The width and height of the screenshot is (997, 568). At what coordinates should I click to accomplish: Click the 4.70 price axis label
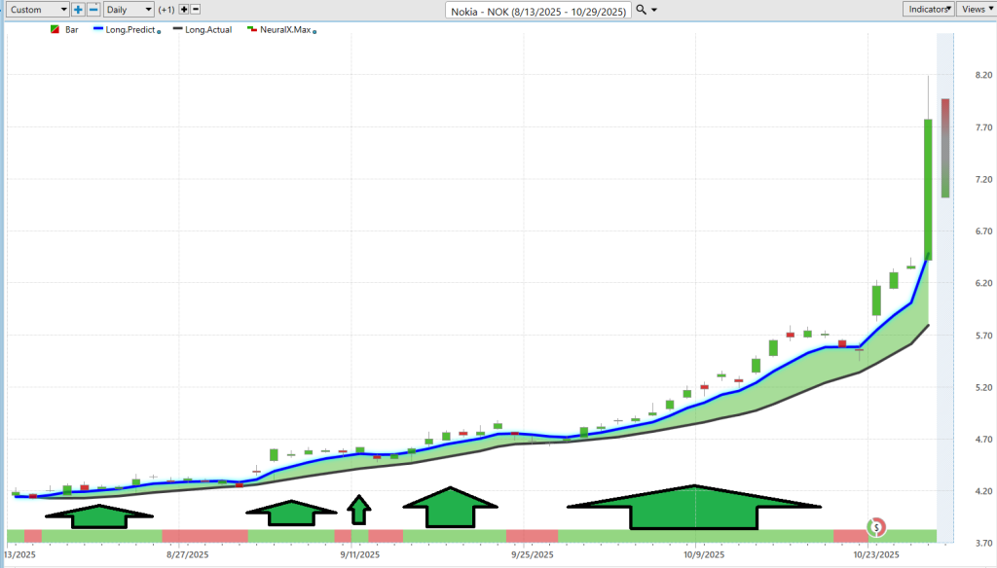point(983,439)
